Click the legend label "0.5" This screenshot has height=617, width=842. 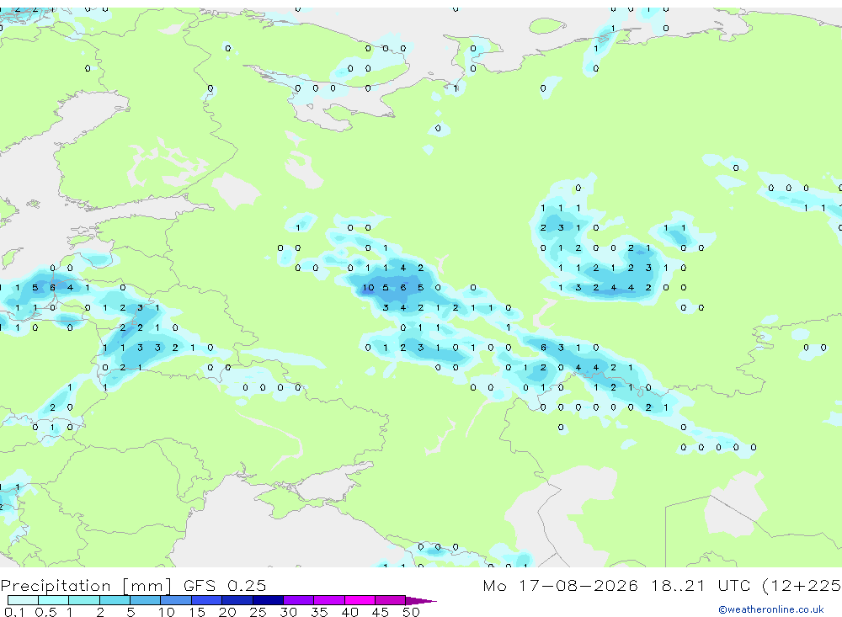45,612
